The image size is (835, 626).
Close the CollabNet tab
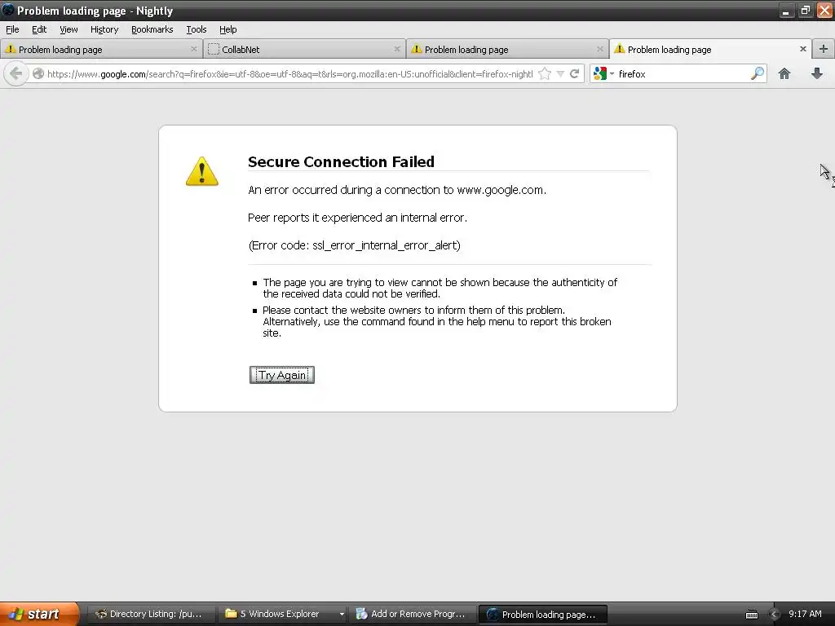coord(397,49)
